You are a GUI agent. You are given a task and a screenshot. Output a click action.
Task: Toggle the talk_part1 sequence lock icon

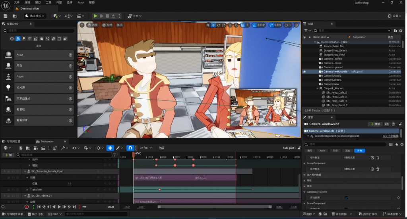click(299, 148)
